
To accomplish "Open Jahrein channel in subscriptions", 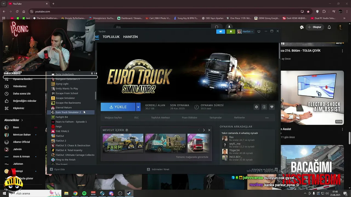I will click(17, 149).
